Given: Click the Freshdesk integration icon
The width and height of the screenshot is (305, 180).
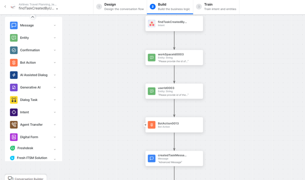Looking at the screenshot, I should pyautogui.click(x=13, y=148).
